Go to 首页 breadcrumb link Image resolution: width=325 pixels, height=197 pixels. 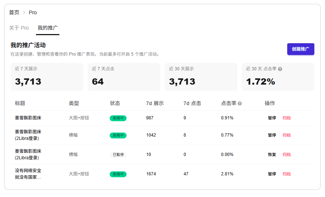pos(14,12)
